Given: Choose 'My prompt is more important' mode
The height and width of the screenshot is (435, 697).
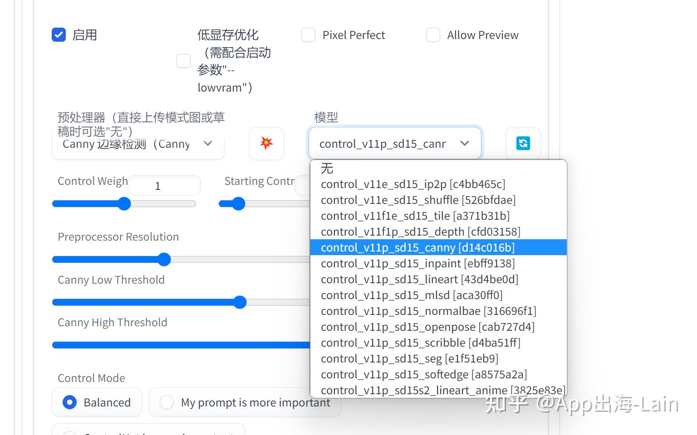Looking at the screenshot, I should point(167,402).
